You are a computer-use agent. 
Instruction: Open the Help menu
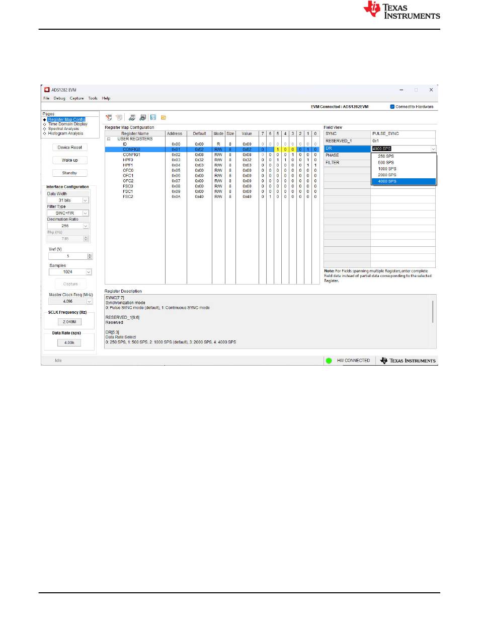pos(106,98)
